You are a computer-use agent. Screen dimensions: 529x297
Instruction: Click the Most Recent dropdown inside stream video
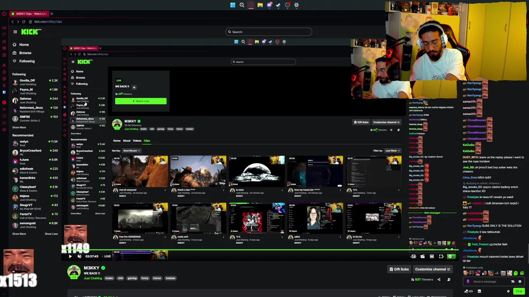click(131, 151)
